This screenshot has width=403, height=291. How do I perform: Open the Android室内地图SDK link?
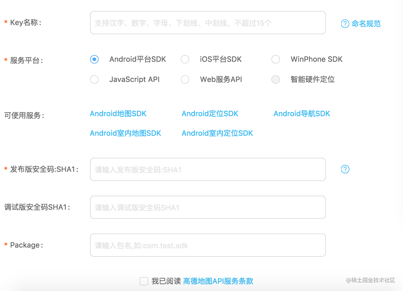[x=126, y=133]
